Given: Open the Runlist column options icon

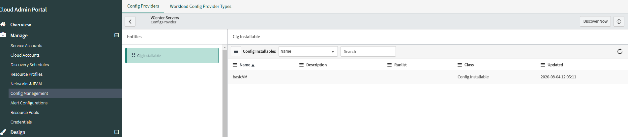Looking at the screenshot, I should click(x=389, y=65).
